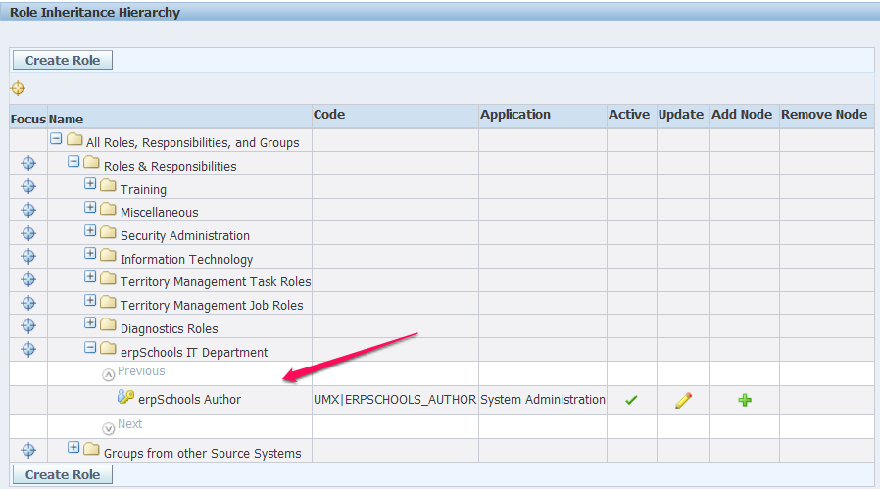Select Diagnostics Roles label
Screen dimensions: 880x489
coord(169,328)
